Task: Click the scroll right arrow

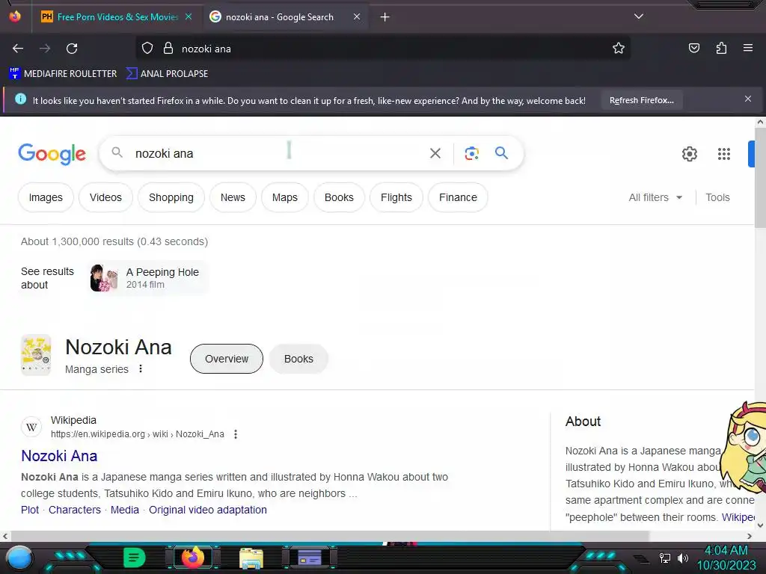Action: (x=750, y=536)
